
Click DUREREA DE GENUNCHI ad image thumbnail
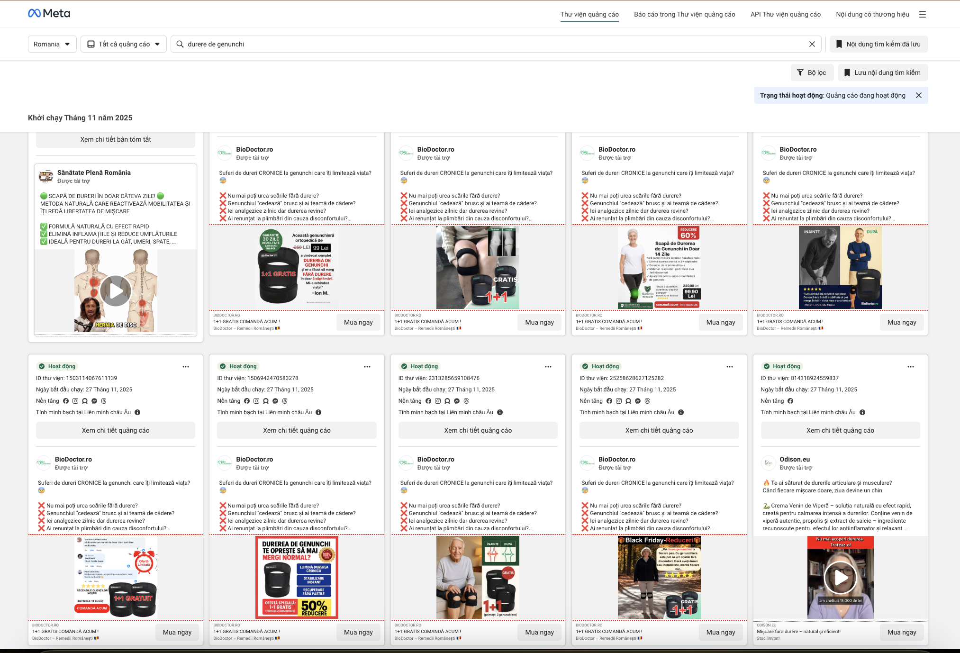click(297, 577)
